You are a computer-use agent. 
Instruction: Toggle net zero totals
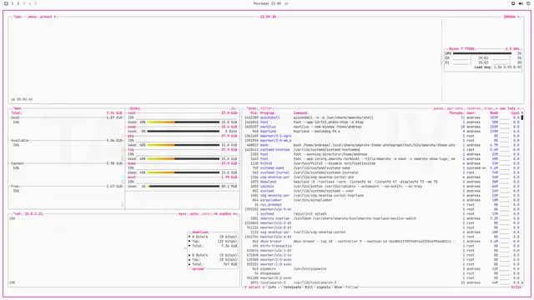(206, 214)
